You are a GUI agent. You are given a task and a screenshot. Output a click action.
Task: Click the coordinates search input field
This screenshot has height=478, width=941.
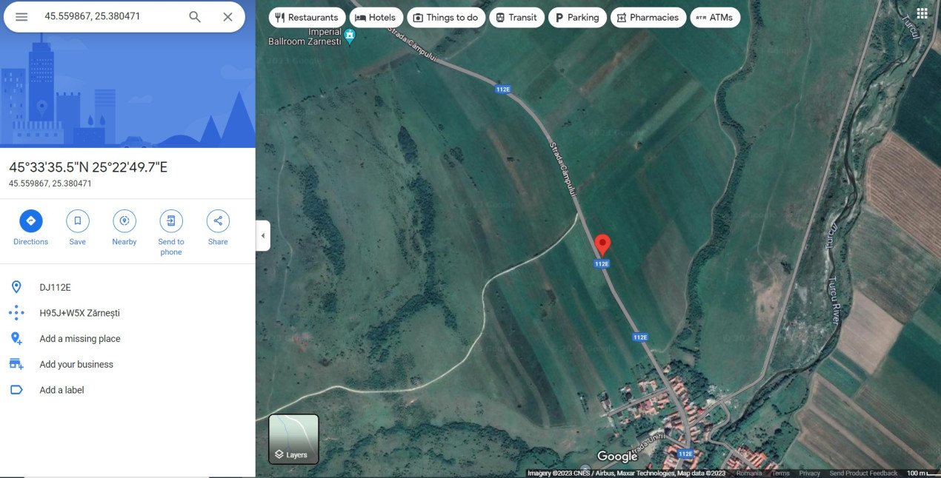pyautogui.click(x=111, y=16)
